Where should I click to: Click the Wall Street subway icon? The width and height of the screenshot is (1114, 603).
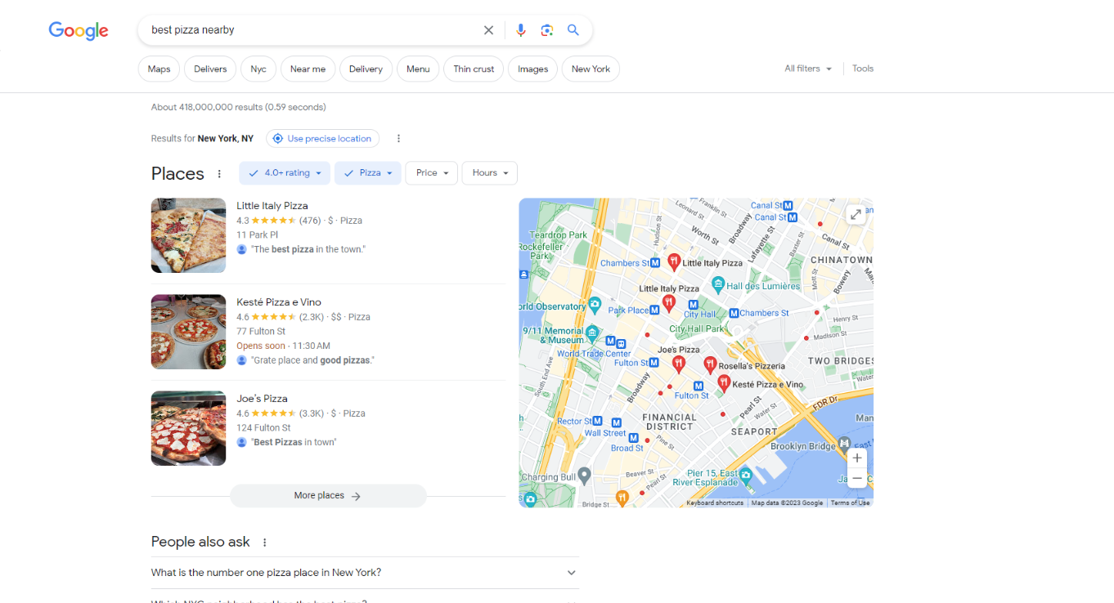[x=618, y=423]
